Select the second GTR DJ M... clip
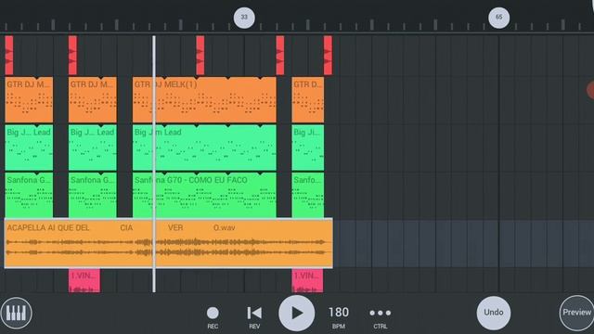The image size is (594, 334). tap(93, 100)
